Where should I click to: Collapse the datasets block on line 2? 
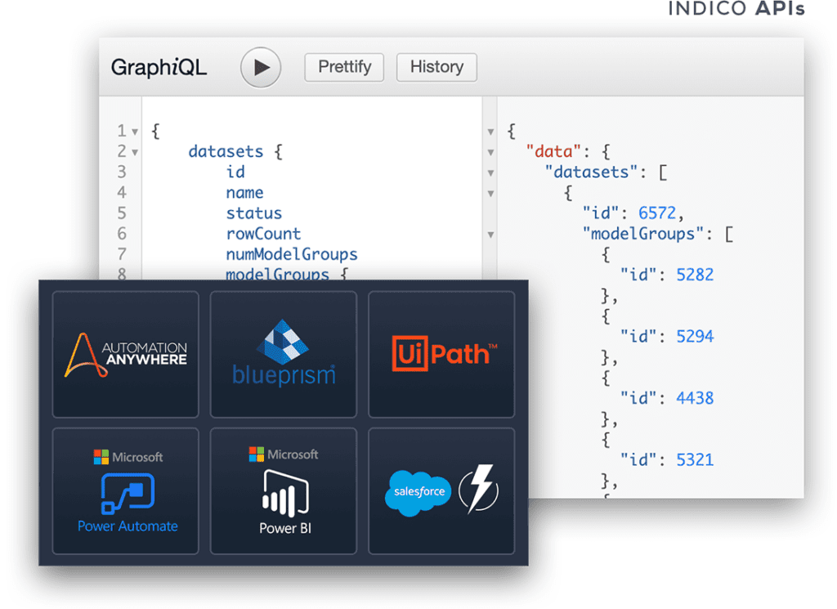[x=135, y=152]
